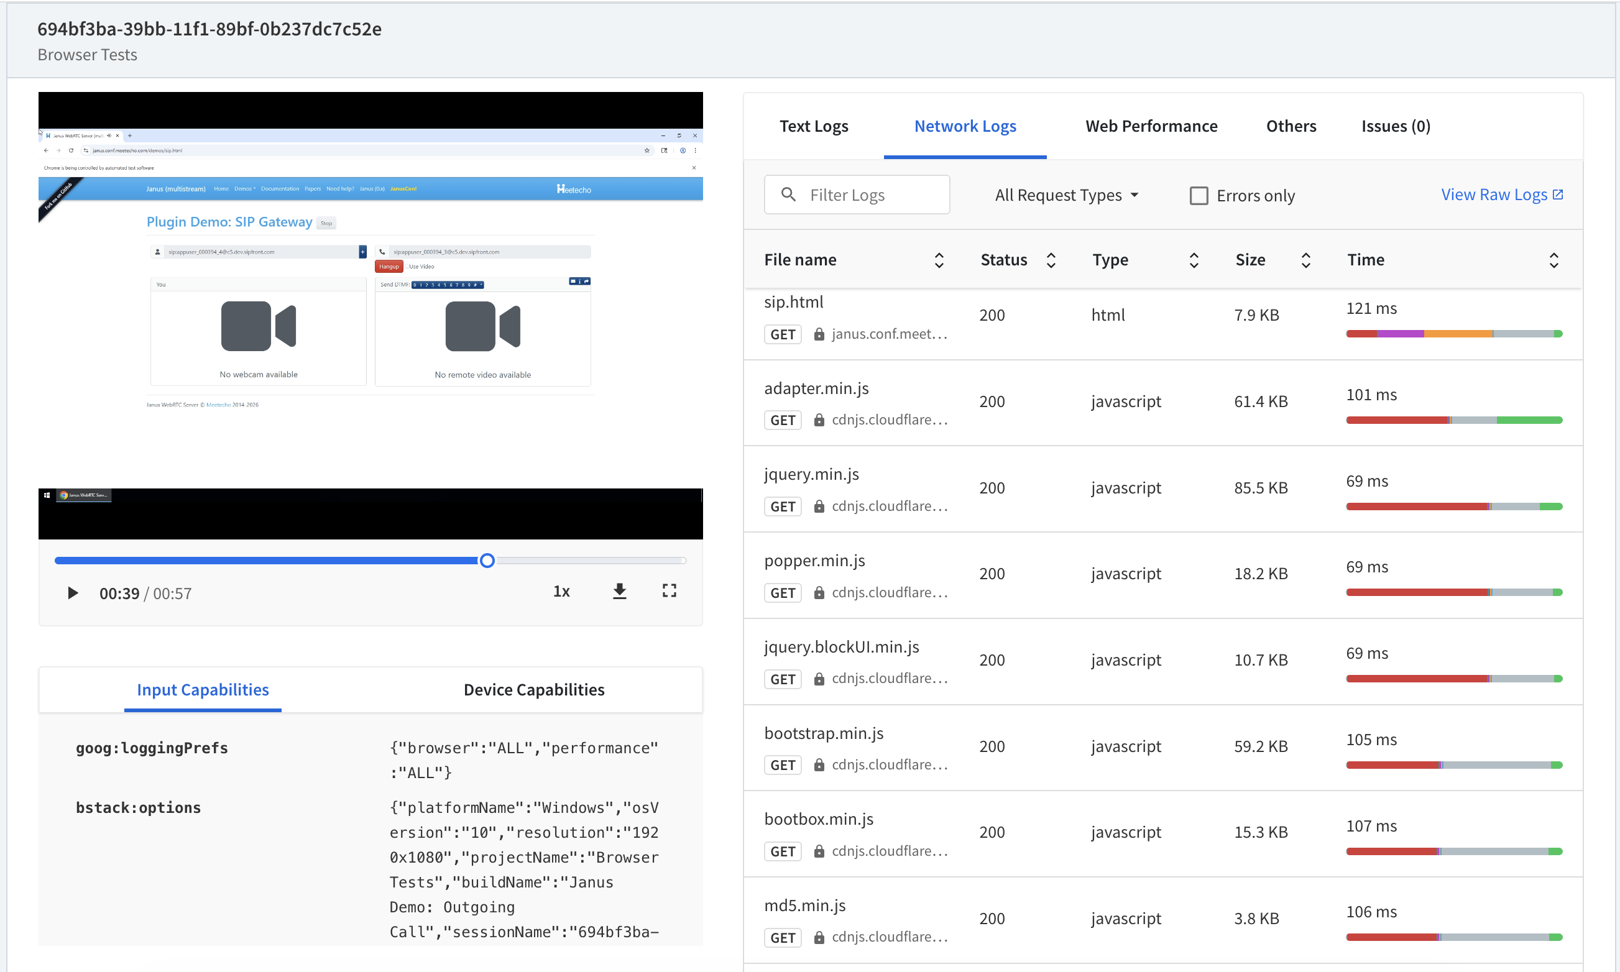Click the lock icon next to janus.conf.meet URL
Viewport: 1620px width, 972px height.
819,334
